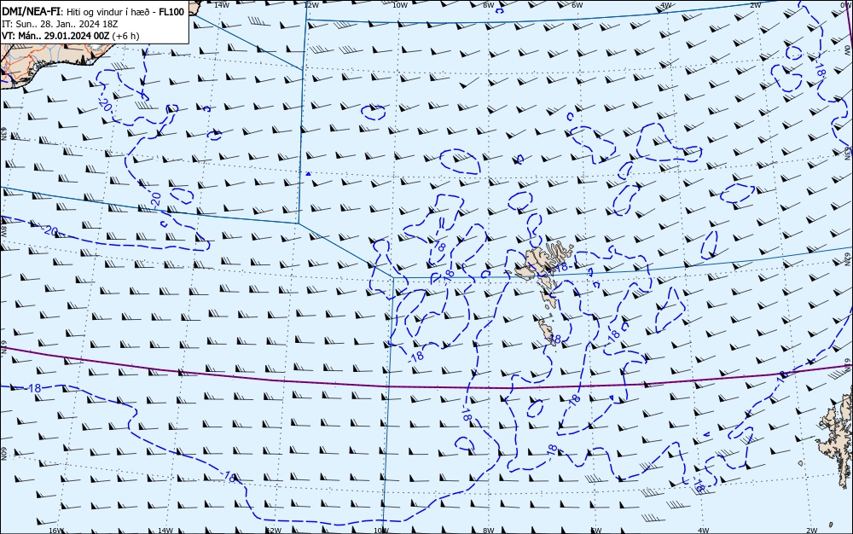The height and width of the screenshot is (534, 853).
Task: Click the 10W longitude label on top edge
Action: [x=400, y=5]
